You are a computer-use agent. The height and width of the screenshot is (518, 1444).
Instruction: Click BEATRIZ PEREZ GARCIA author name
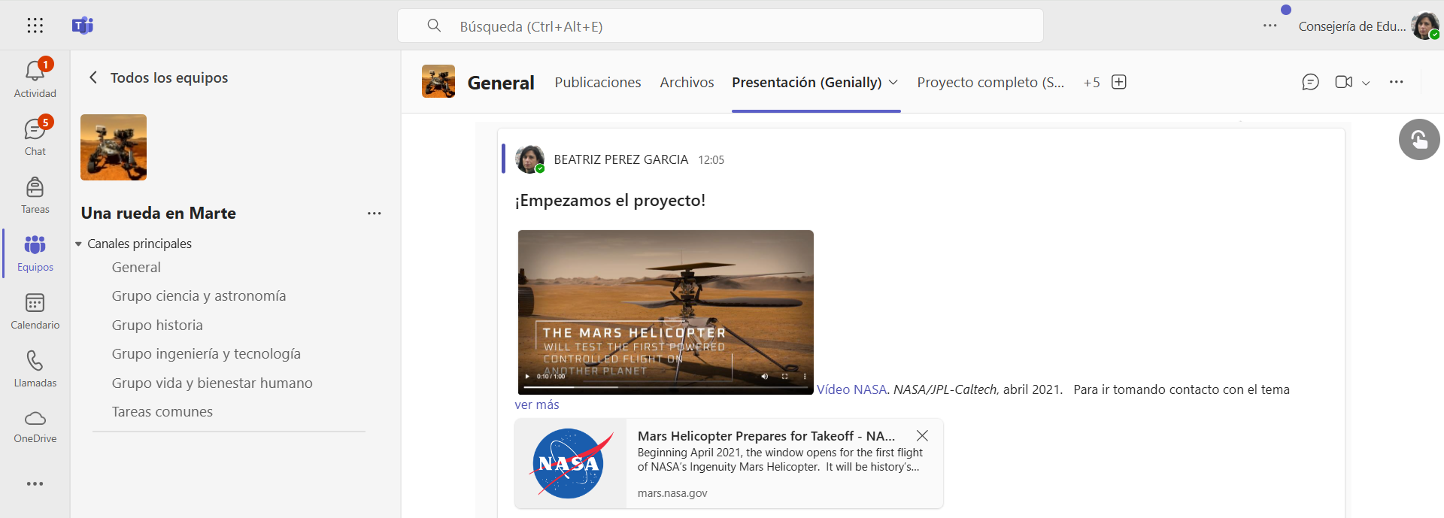621,159
